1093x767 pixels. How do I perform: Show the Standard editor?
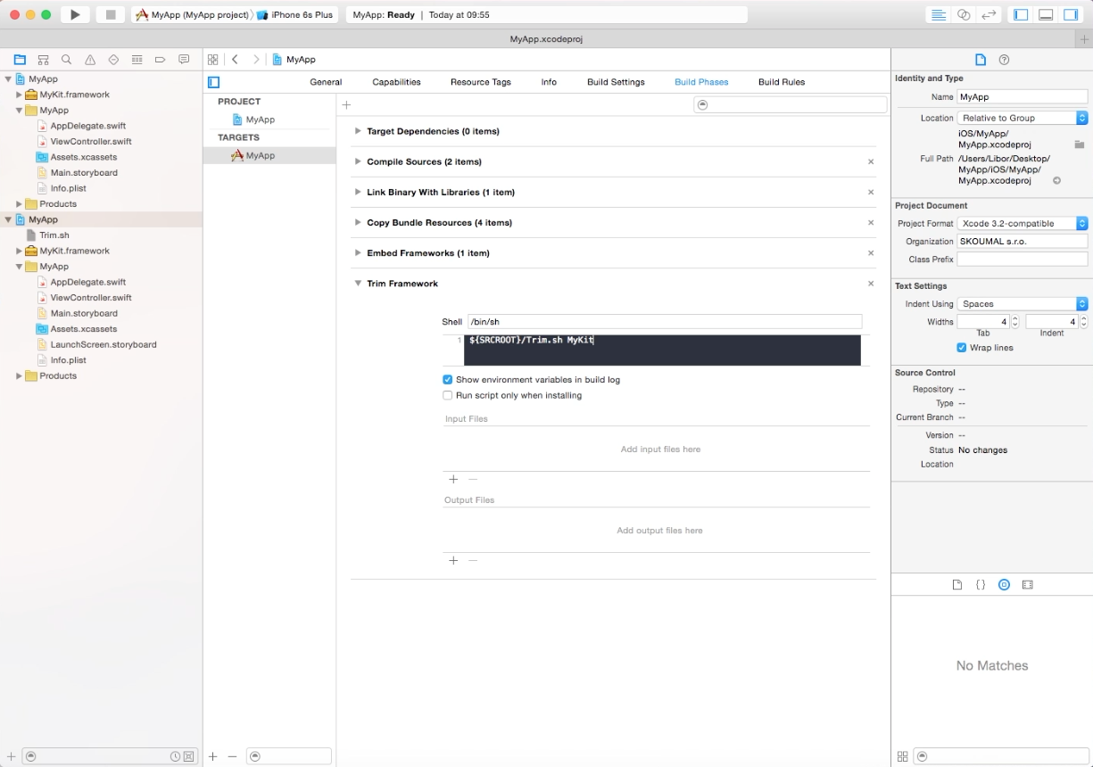pos(938,14)
